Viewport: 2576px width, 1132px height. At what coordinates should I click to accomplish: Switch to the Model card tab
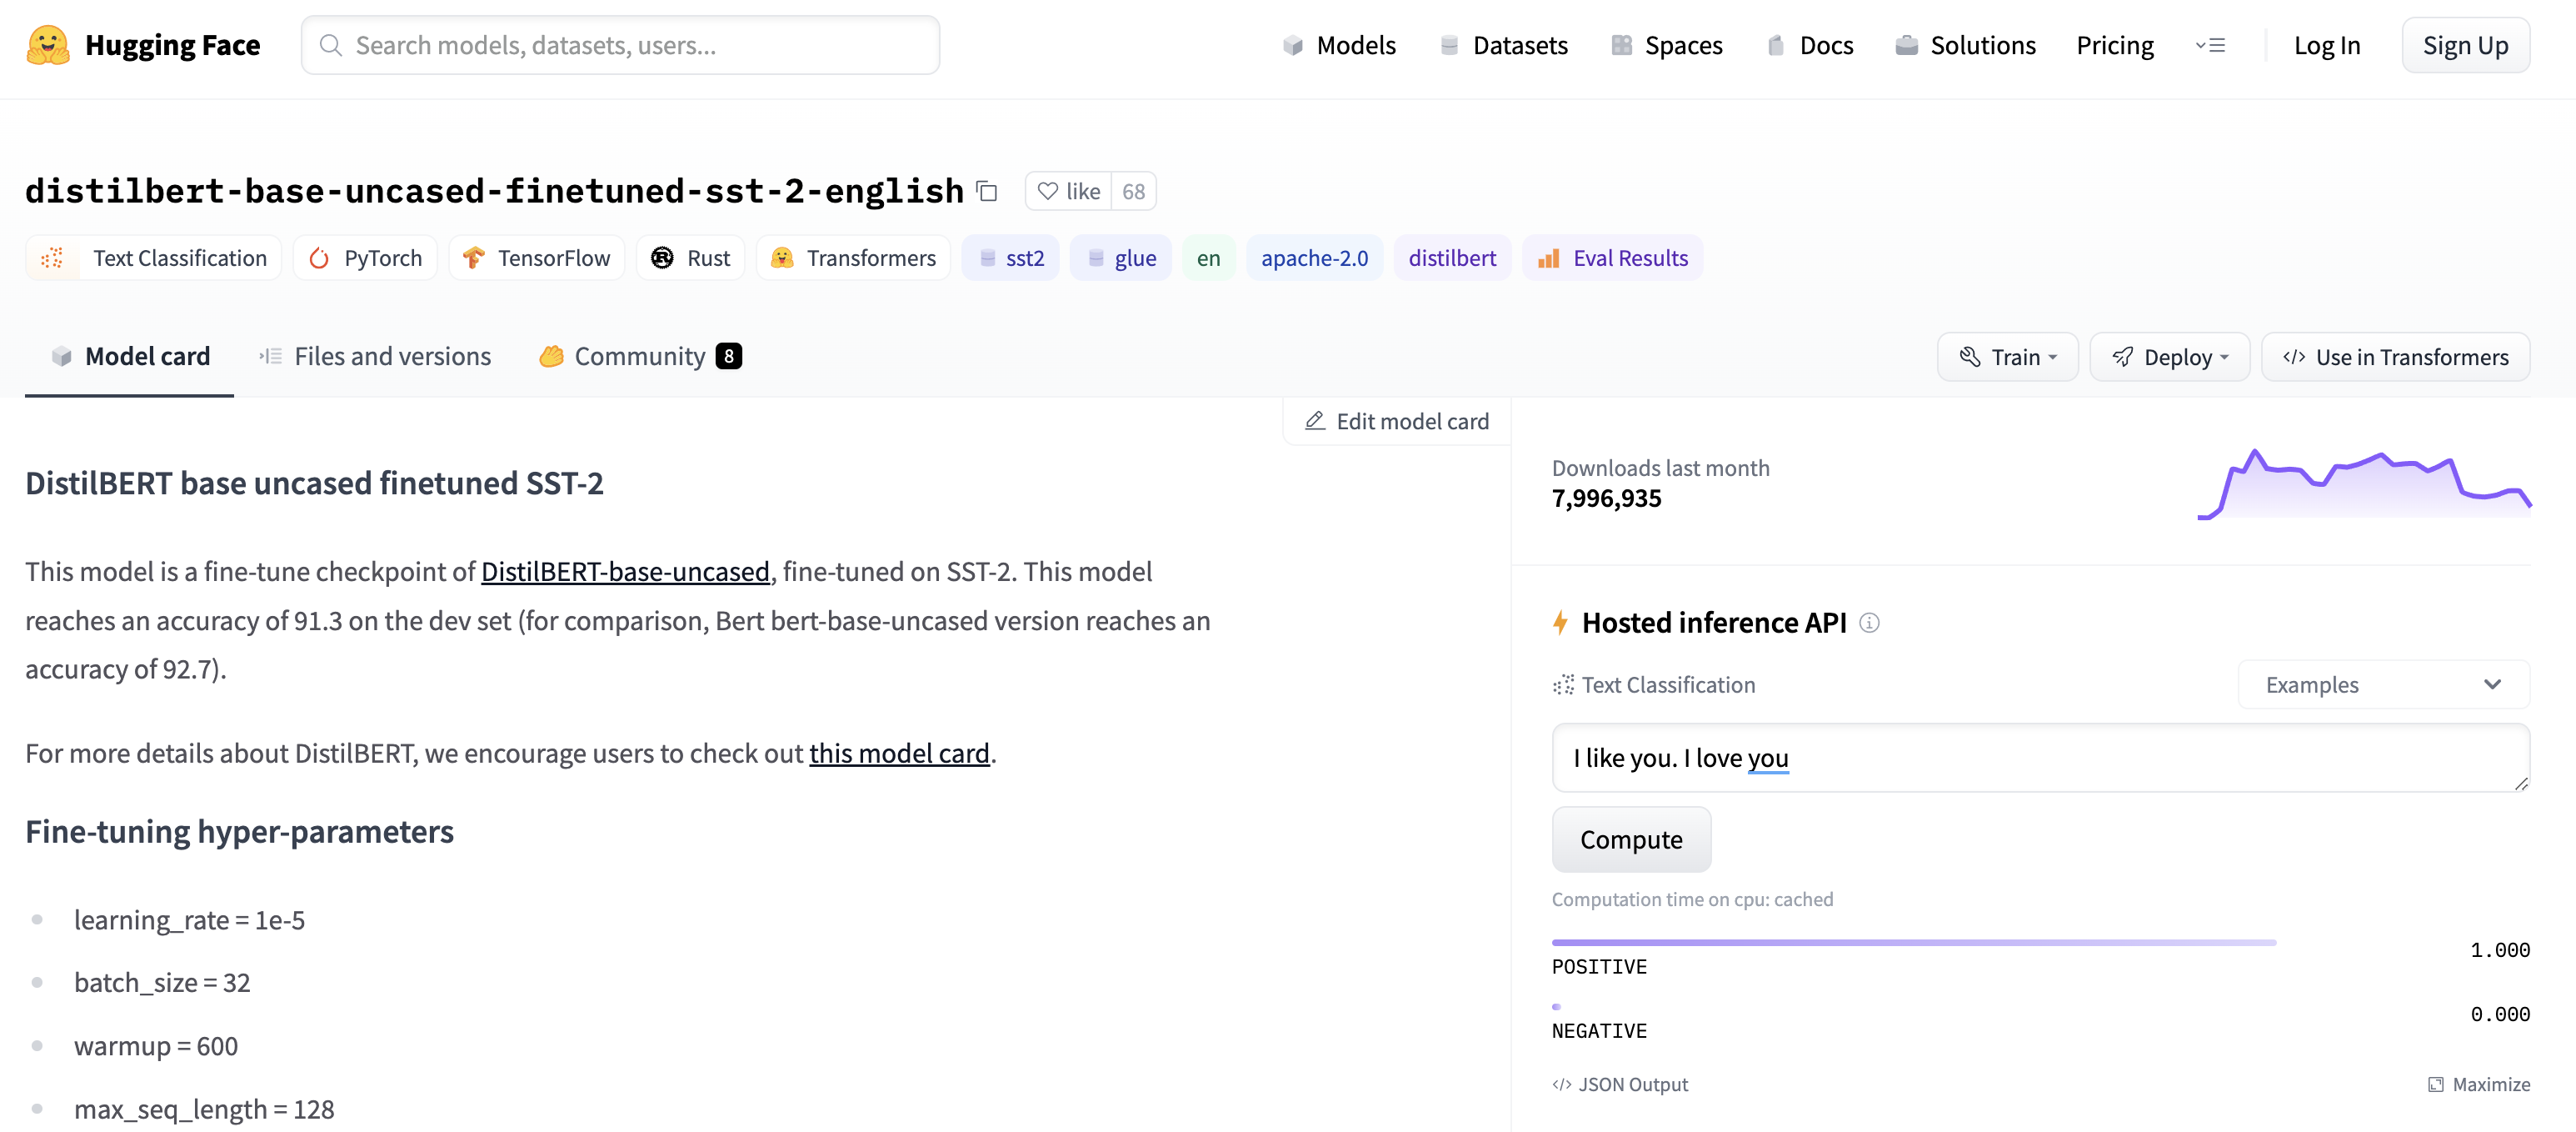coord(129,356)
